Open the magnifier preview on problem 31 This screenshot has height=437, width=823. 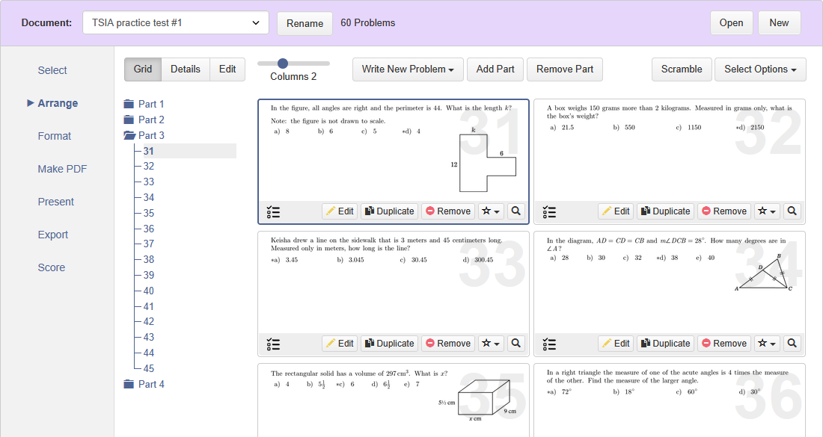[x=515, y=211]
